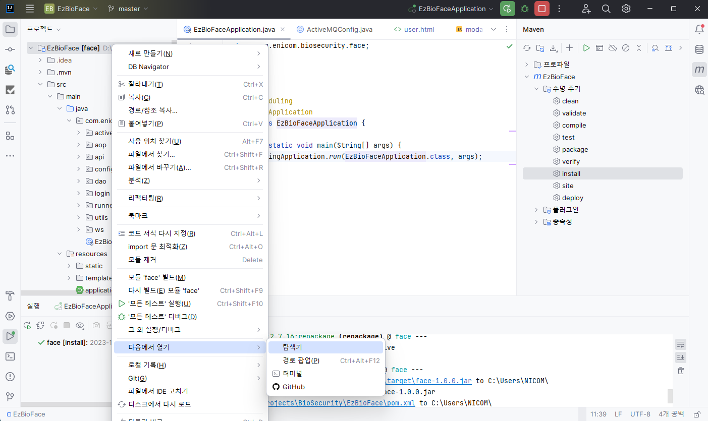Image resolution: width=708 pixels, height=421 pixels.
Task: Open Services tool window icon
Action: [x=10, y=316]
